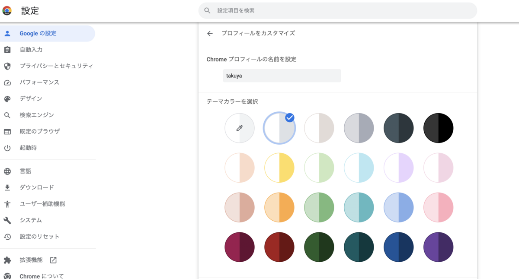The image size is (519, 279).
Task: Select the checked default white-gray theme swatch
Action: 279,128
